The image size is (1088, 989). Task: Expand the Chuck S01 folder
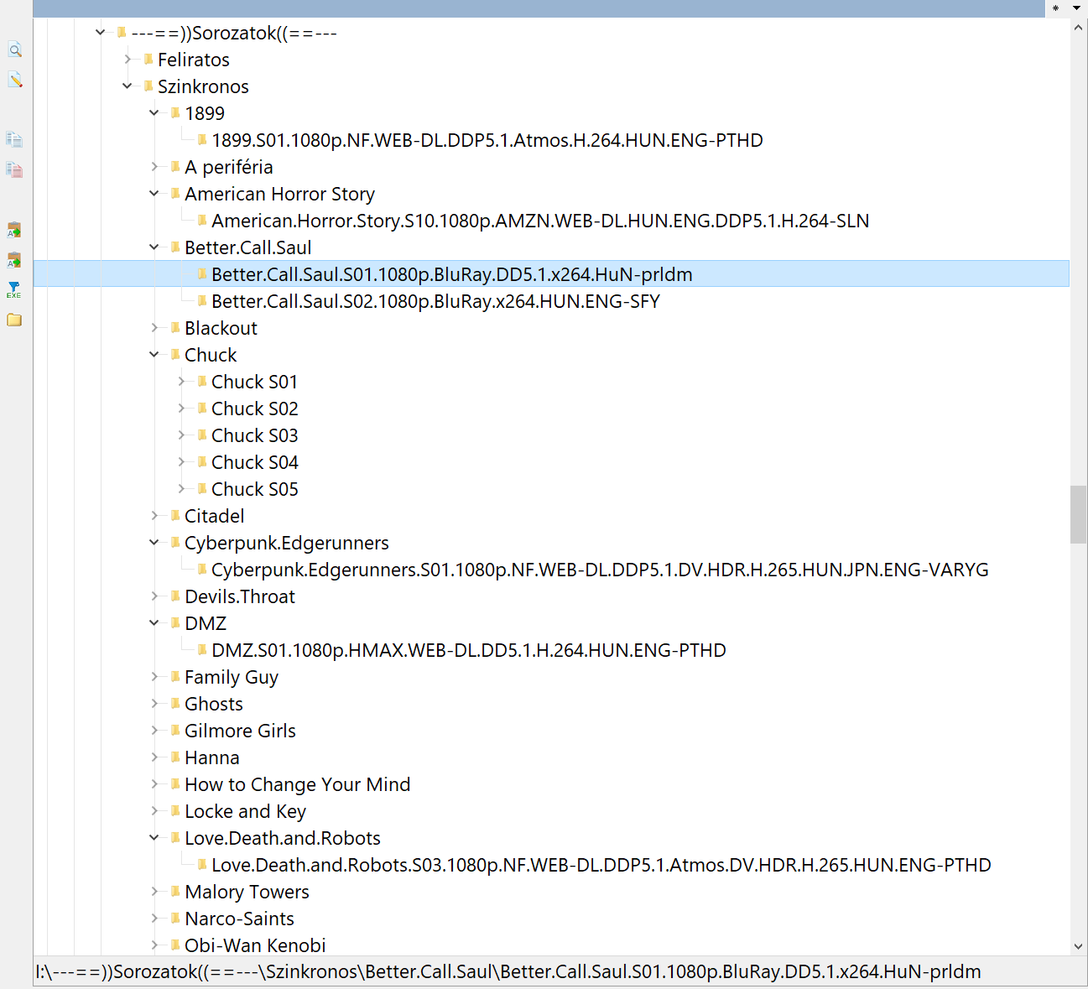pyautogui.click(x=181, y=381)
